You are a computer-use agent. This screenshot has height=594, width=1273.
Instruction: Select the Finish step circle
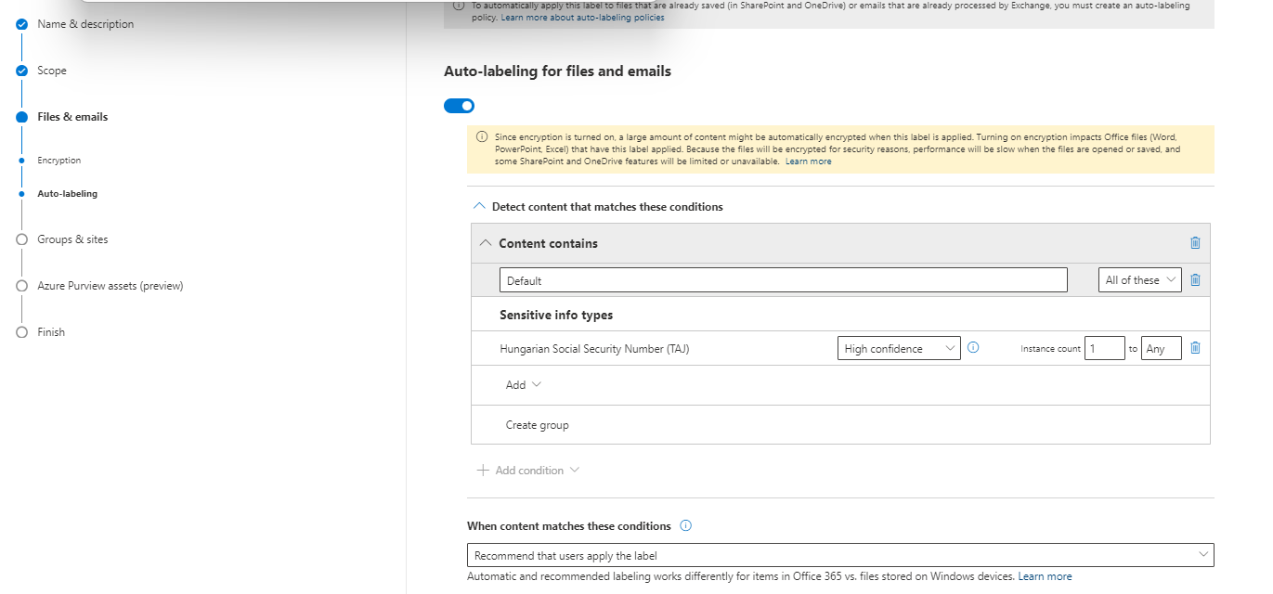click(x=21, y=332)
